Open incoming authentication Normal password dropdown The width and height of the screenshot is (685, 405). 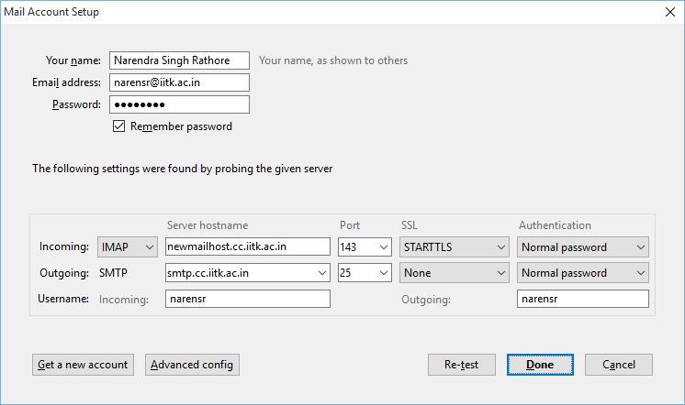coord(583,246)
